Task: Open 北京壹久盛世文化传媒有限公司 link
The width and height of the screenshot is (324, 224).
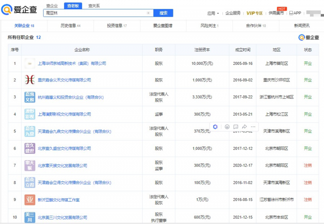Action: tap(64, 149)
